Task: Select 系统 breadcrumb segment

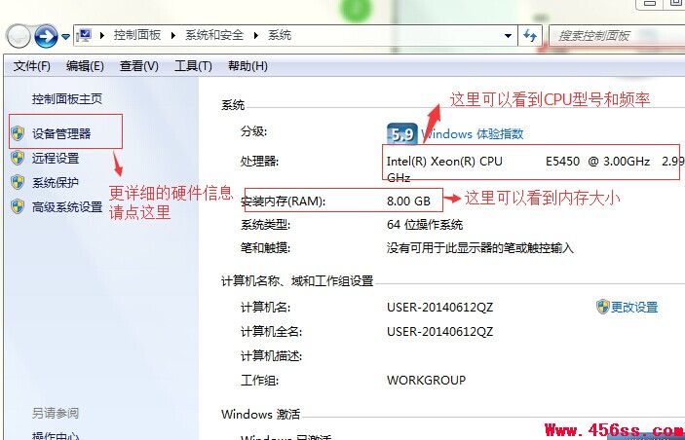Action: (x=280, y=35)
